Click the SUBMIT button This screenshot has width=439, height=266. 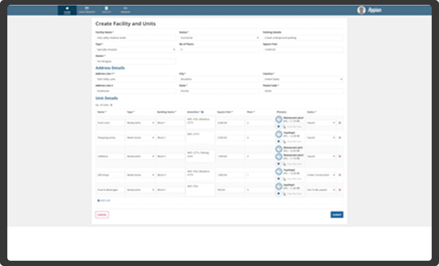point(337,215)
